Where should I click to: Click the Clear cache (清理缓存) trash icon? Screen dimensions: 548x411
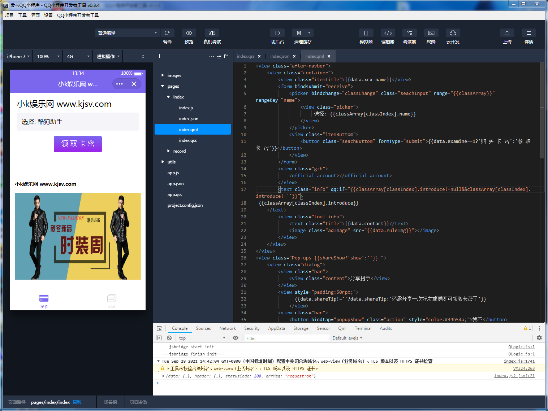tap(299, 33)
